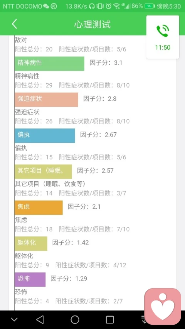Image resolution: width=185 pixels, height=329 pixels.
Task: Tap the Android home circle button
Action: click(75, 320)
